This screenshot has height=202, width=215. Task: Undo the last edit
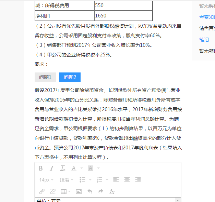(90, 191)
